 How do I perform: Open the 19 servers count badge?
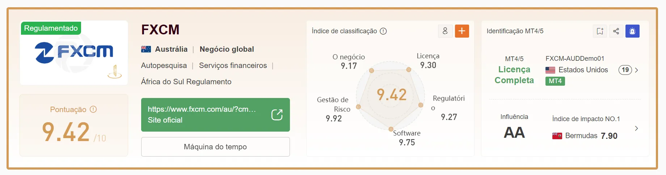625,70
